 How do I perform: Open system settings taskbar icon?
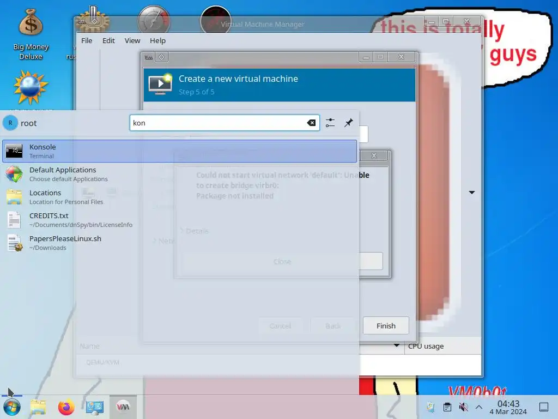click(x=95, y=407)
